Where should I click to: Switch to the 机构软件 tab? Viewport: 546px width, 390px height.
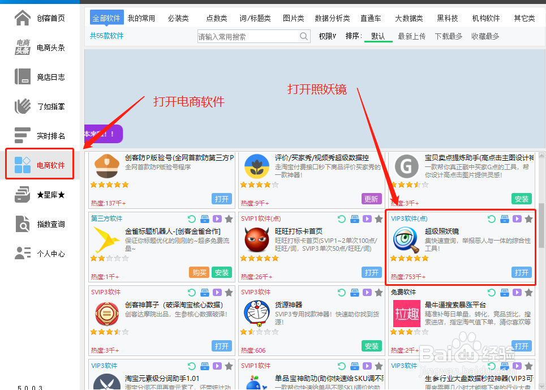[486, 18]
